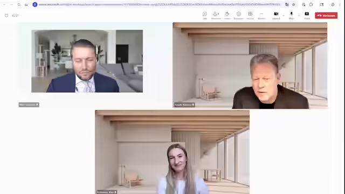
Task: Click the shield icon beside the meeting timer
Action: [6, 16]
